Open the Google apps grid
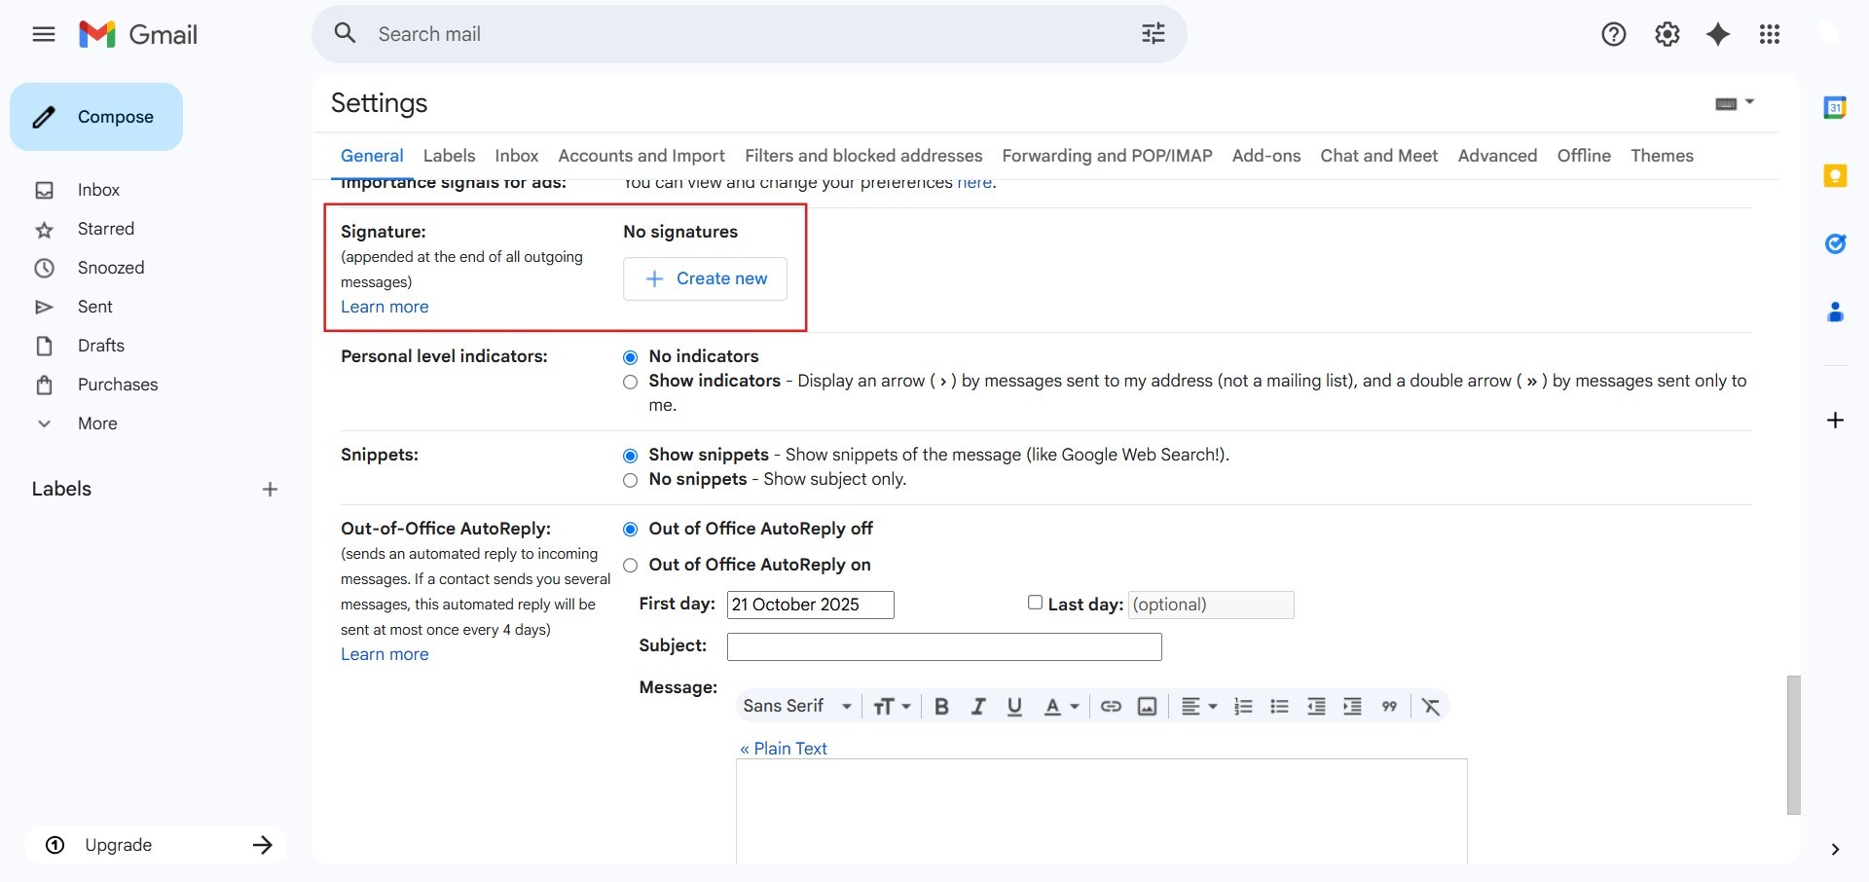Screen dimensions: 1869x882 point(1770,35)
